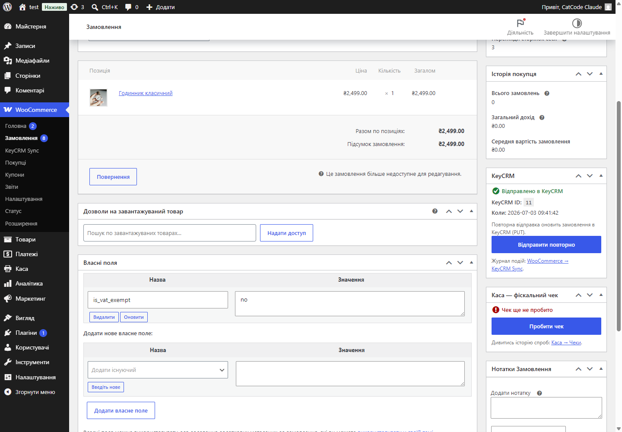Toggle Каса фіскальний чек panel triangle

(601, 295)
